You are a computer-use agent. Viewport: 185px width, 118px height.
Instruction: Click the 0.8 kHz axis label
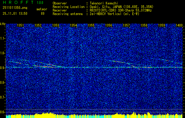(2, 83)
